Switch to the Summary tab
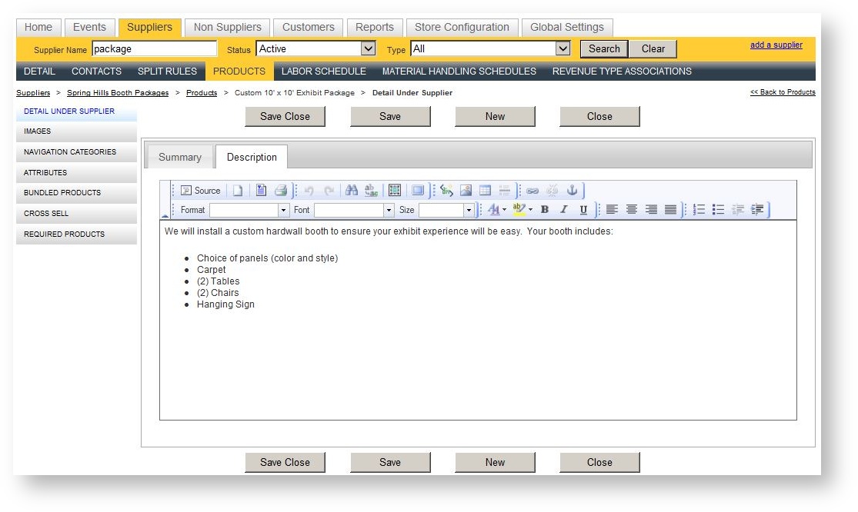858x512 pixels. (180, 157)
